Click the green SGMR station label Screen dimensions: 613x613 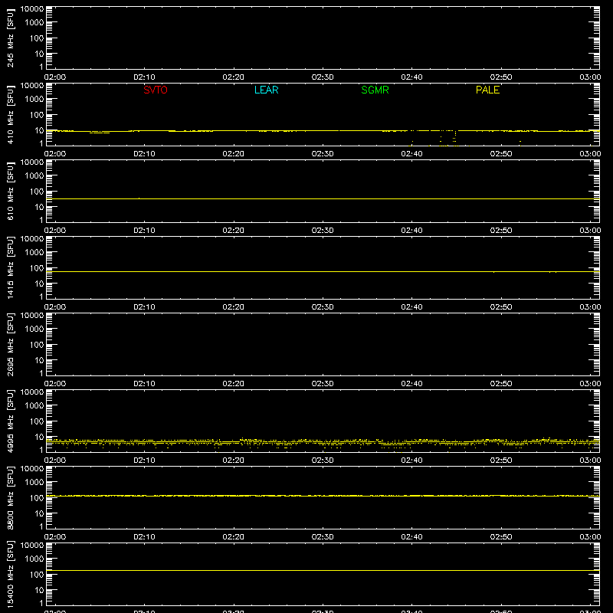pos(375,90)
